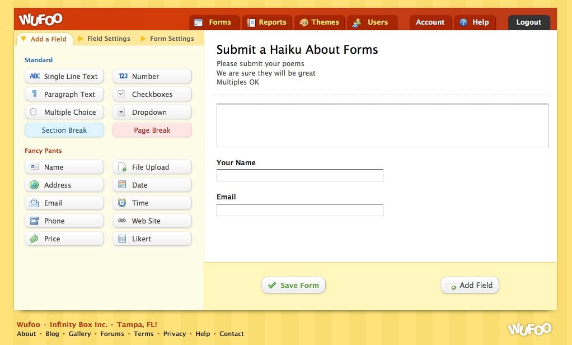Image resolution: width=572 pixels, height=345 pixels.
Task: Insert a Date field
Action: tap(152, 185)
